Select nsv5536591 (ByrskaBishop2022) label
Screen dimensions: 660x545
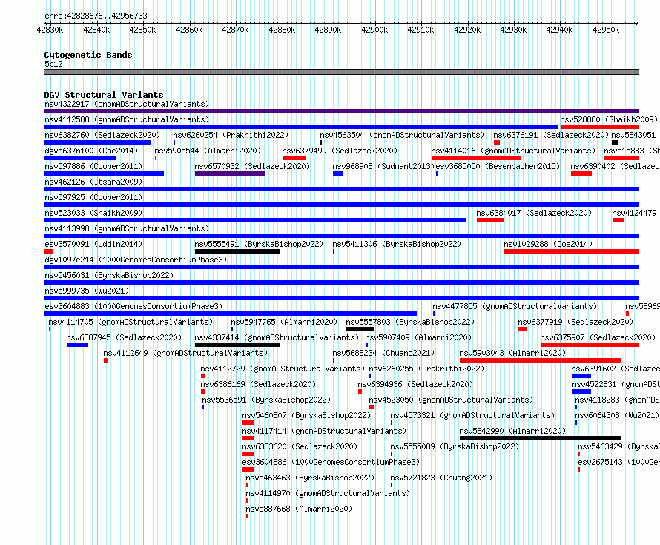click(x=266, y=400)
